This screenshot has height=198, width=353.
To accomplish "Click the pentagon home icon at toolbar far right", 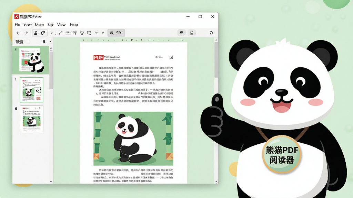I will (211, 33).
